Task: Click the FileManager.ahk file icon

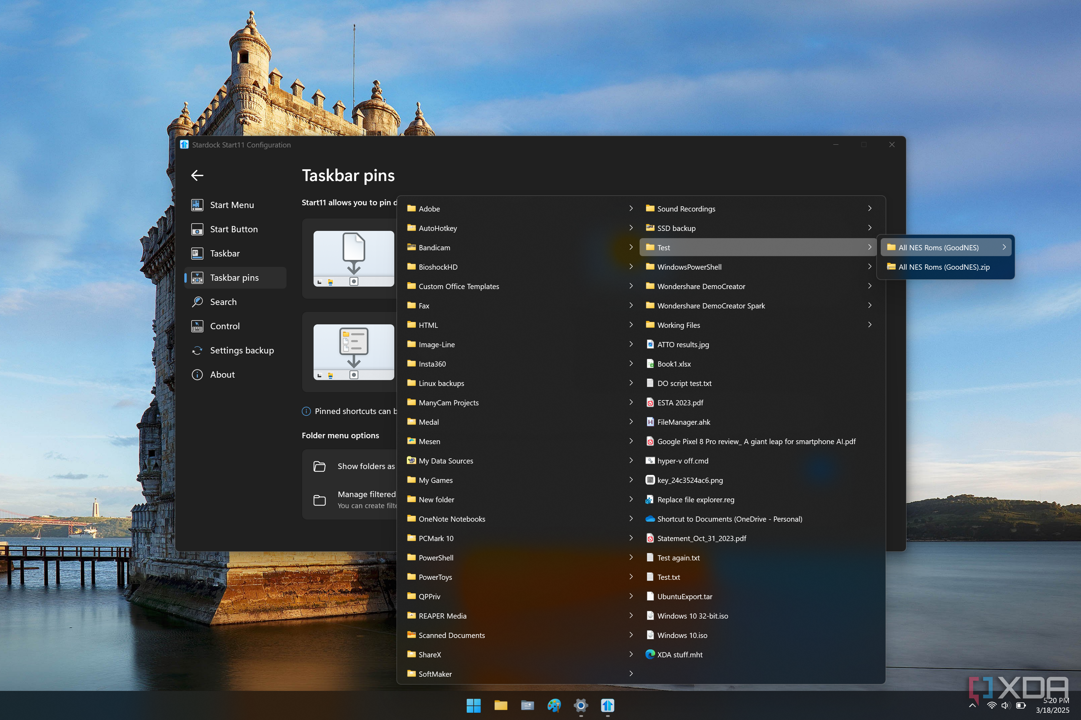Action: click(650, 422)
